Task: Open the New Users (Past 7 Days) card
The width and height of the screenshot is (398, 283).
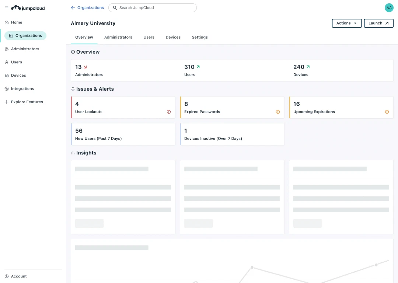Action: [x=123, y=134]
